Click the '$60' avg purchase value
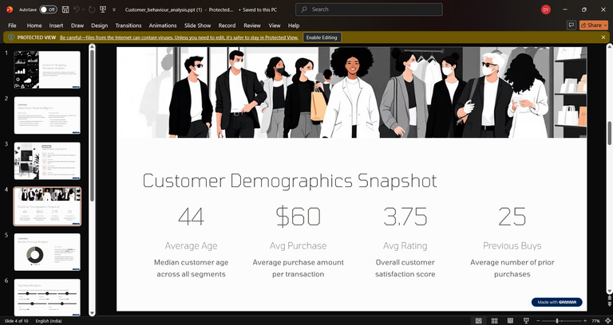This screenshot has height=325, width=613. point(299,217)
